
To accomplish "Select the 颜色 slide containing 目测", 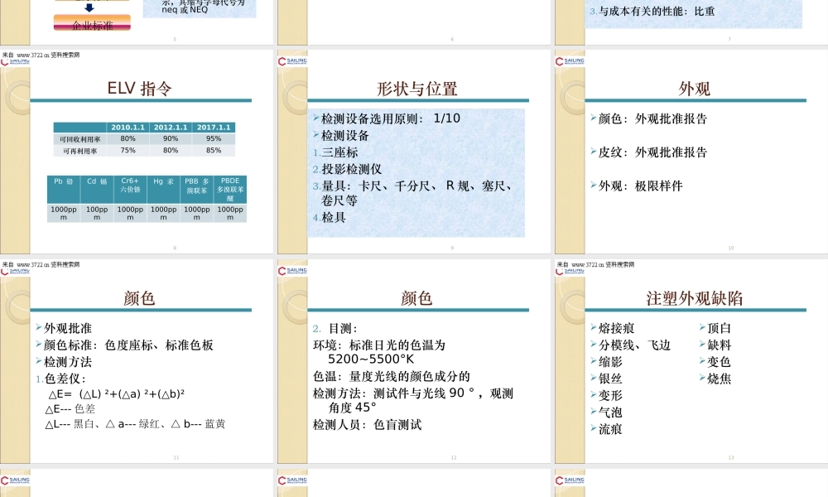I will [x=414, y=361].
